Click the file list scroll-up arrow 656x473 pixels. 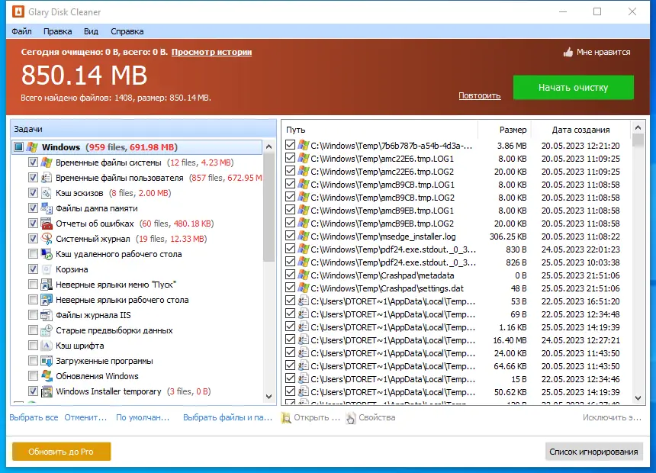point(638,127)
